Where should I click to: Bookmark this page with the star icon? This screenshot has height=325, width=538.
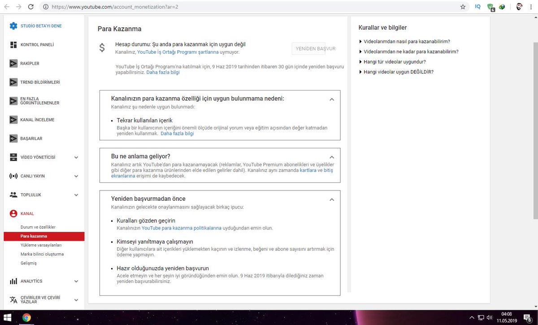(463, 7)
